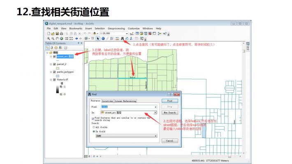Select the Identify tool icon
This screenshot has width=292, height=164.
point(103,39)
